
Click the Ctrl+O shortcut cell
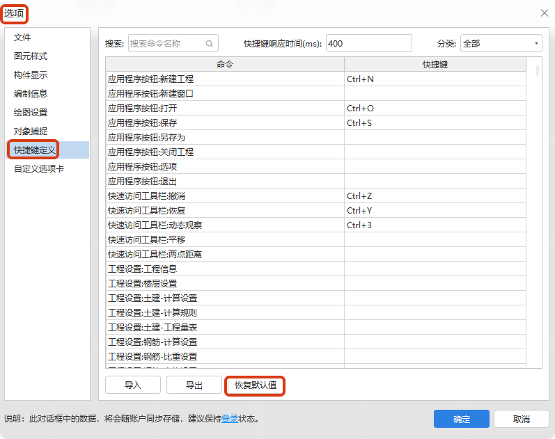coord(435,109)
